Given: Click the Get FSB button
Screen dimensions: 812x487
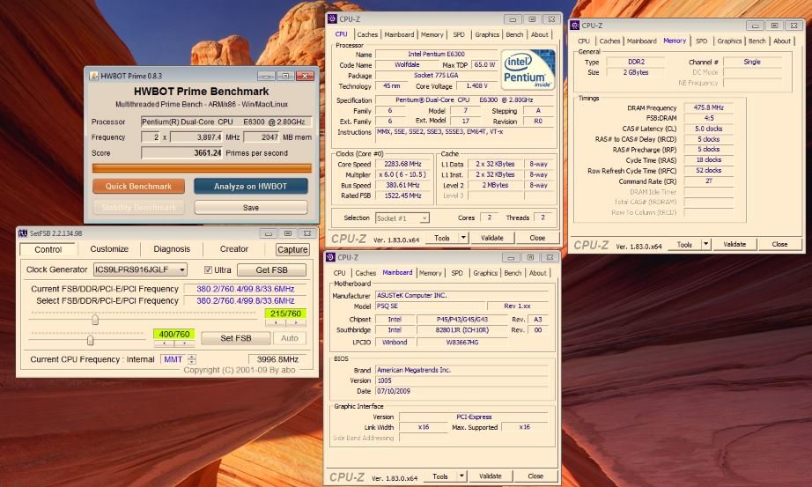Looking at the screenshot, I should click(x=271, y=270).
